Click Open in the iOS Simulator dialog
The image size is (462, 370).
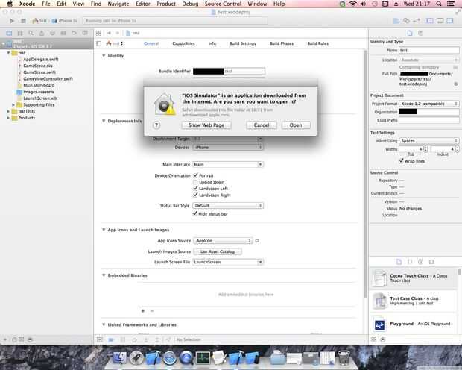pos(296,125)
